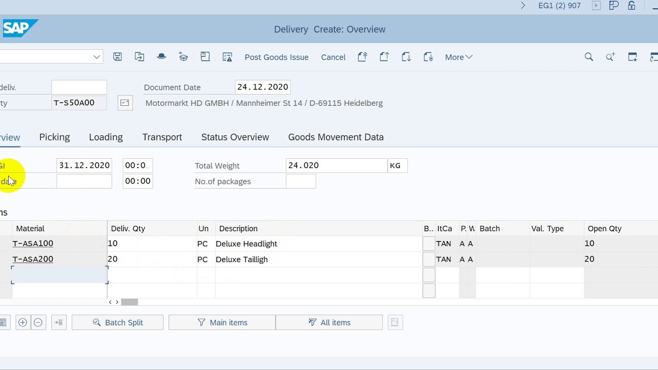
Task: Switch to the Transport tab
Action: (x=162, y=137)
